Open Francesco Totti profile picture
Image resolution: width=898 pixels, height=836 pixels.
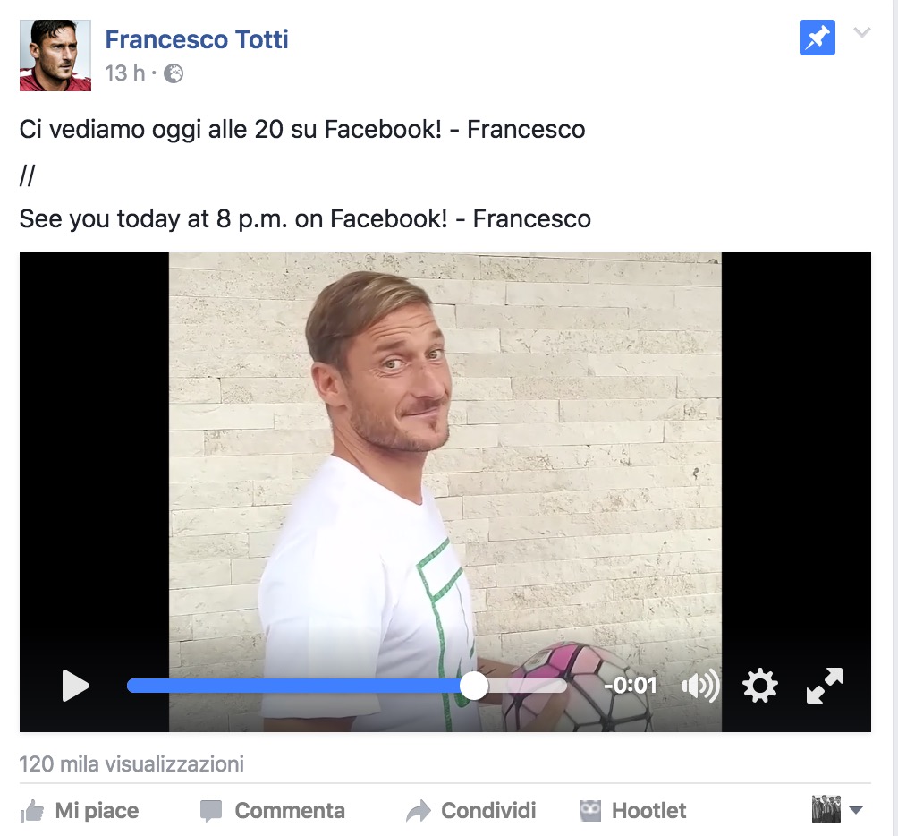(x=55, y=55)
